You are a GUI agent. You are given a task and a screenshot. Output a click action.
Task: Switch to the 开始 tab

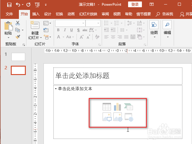point(24,14)
